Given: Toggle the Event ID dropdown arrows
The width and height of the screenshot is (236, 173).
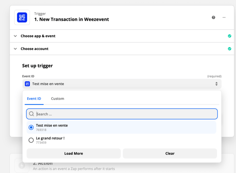Looking at the screenshot, I should click(x=216, y=84).
